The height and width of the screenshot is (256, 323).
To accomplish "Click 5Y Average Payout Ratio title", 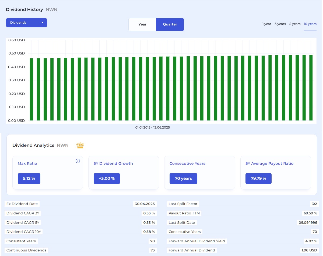I will 269,163.
